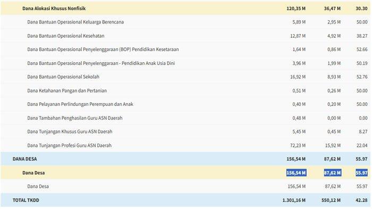Select Pendidikan Anak Usia Dini row label

pos(101,63)
